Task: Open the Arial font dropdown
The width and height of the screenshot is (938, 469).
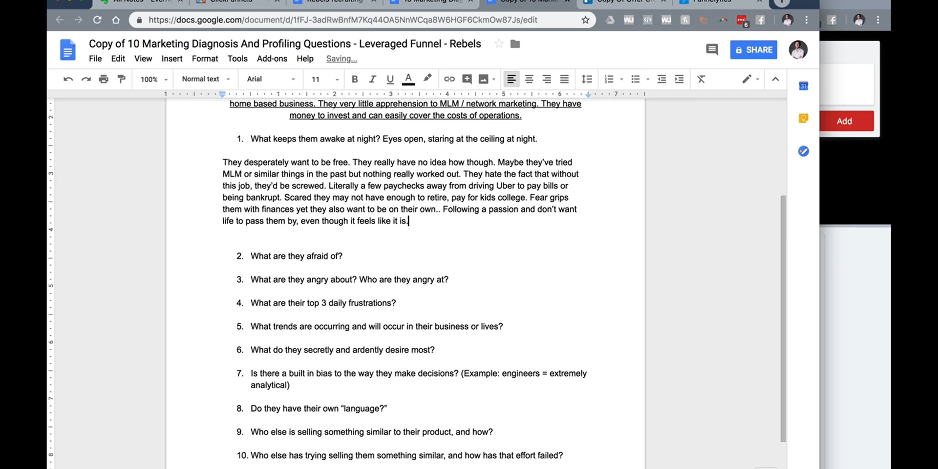Action: point(271,79)
